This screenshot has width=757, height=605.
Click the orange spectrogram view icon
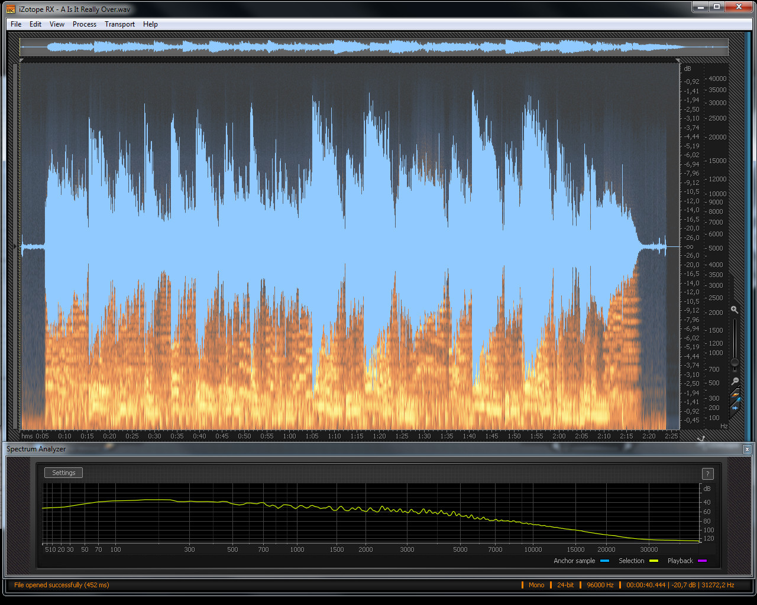point(735,393)
